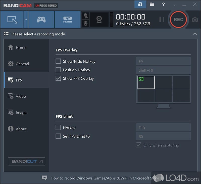Open the Video settings tab

[x=26, y=96]
